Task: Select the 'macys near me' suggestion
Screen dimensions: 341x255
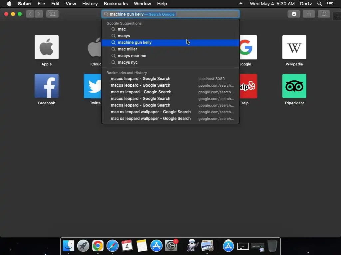Action: click(170, 56)
